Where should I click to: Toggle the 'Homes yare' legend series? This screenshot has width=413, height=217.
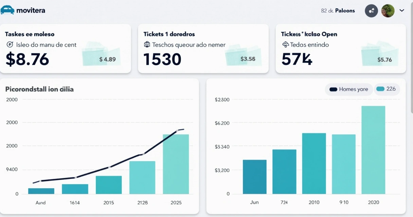349,89
